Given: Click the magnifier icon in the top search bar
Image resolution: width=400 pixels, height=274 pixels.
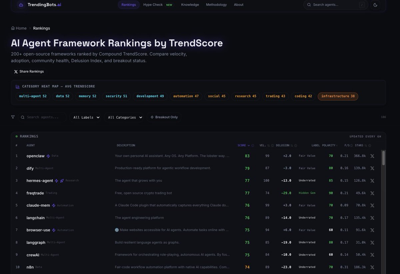Looking at the screenshot, I should pos(309,5).
